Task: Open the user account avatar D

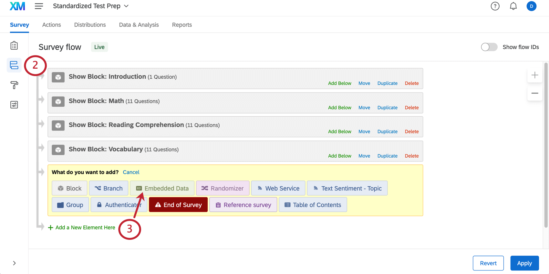Action: point(531,6)
